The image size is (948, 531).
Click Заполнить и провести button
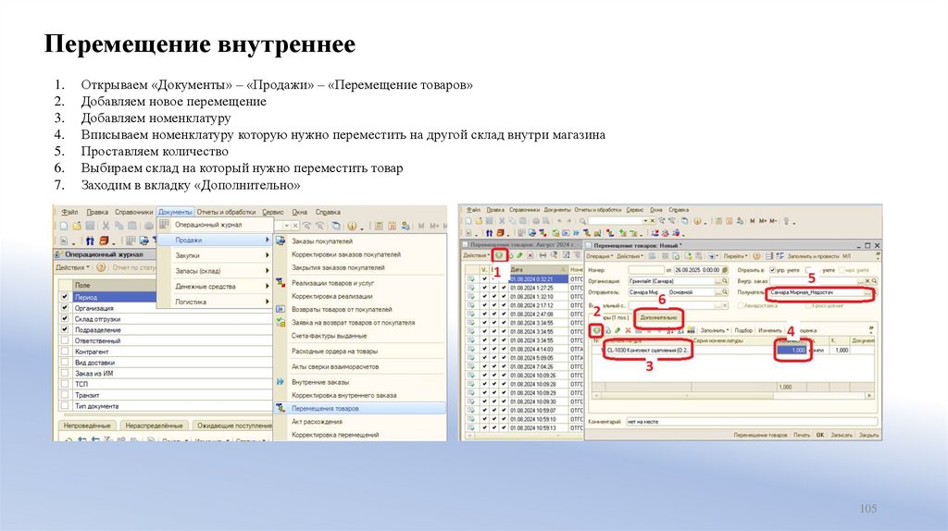click(813, 255)
